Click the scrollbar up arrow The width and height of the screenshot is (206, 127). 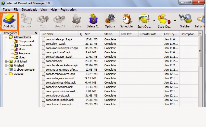tap(200, 33)
